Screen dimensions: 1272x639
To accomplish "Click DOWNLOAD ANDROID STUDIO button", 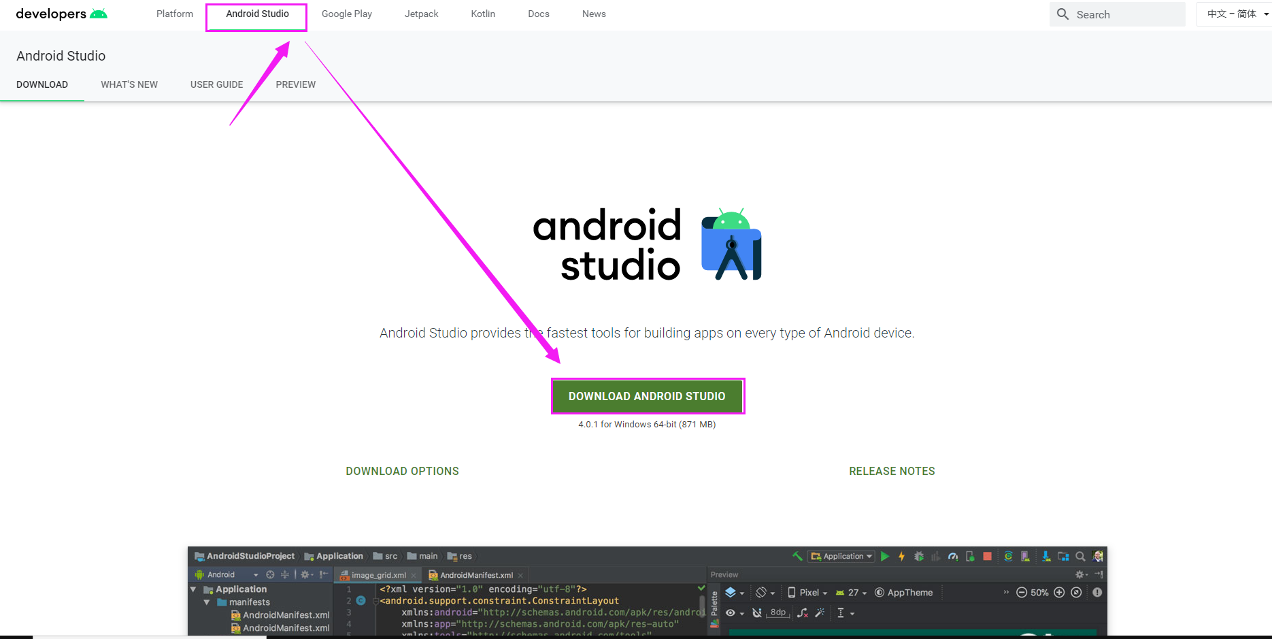I will pos(647,396).
